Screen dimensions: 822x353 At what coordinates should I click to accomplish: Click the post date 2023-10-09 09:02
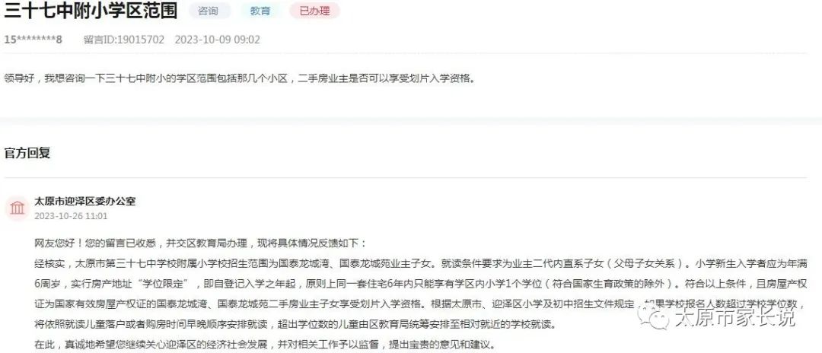click(217, 40)
